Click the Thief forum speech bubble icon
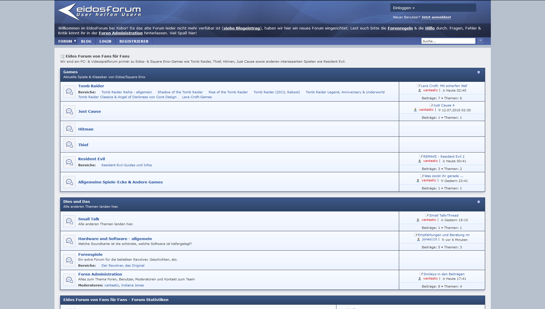Viewport: 545px width, 309px height. (69, 144)
